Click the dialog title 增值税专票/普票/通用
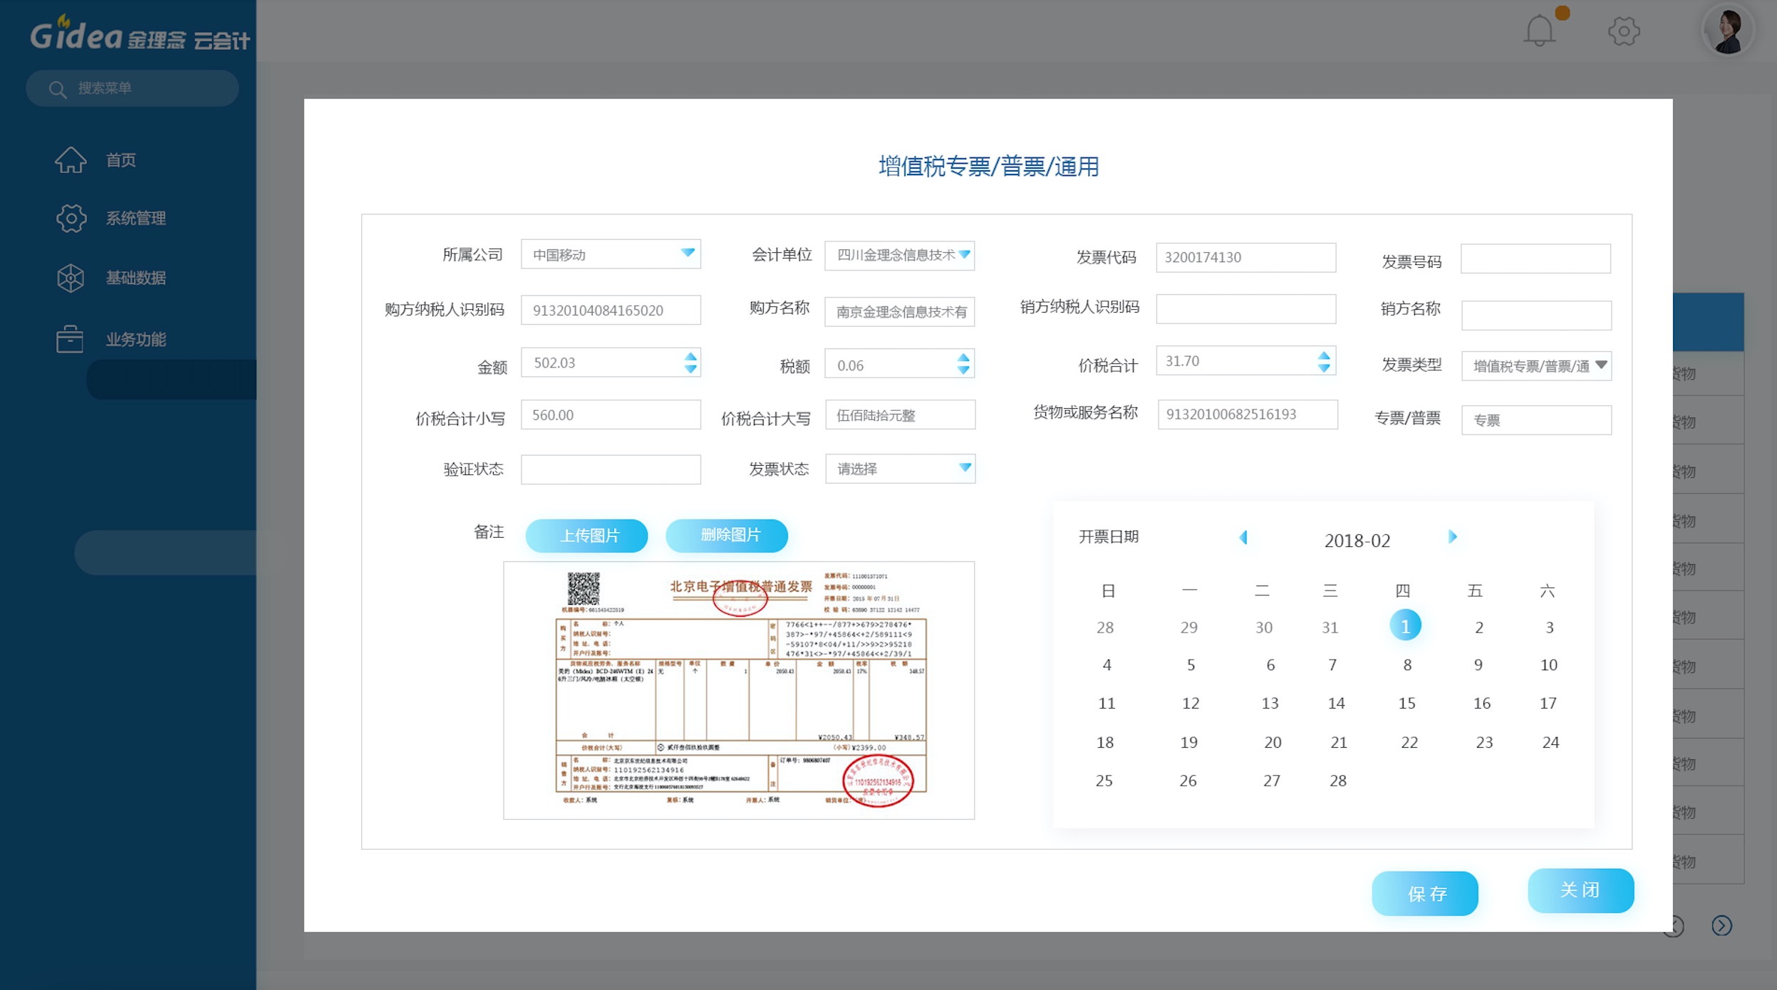This screenshot has width=1777, height=990. click(x=988, y=167)
